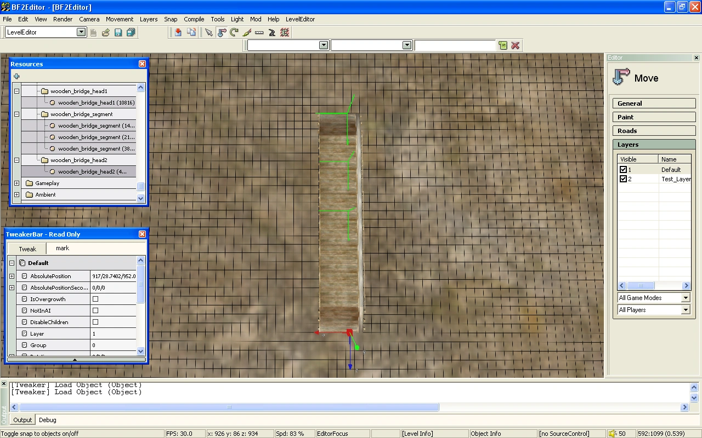Expand the AbsolutePosition property

[12, 276]
